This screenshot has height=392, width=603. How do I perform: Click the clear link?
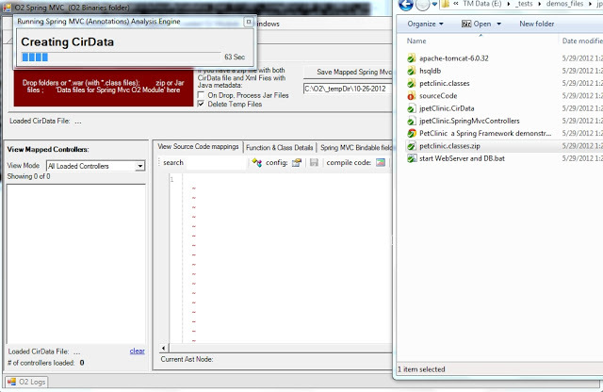[137, 351]
